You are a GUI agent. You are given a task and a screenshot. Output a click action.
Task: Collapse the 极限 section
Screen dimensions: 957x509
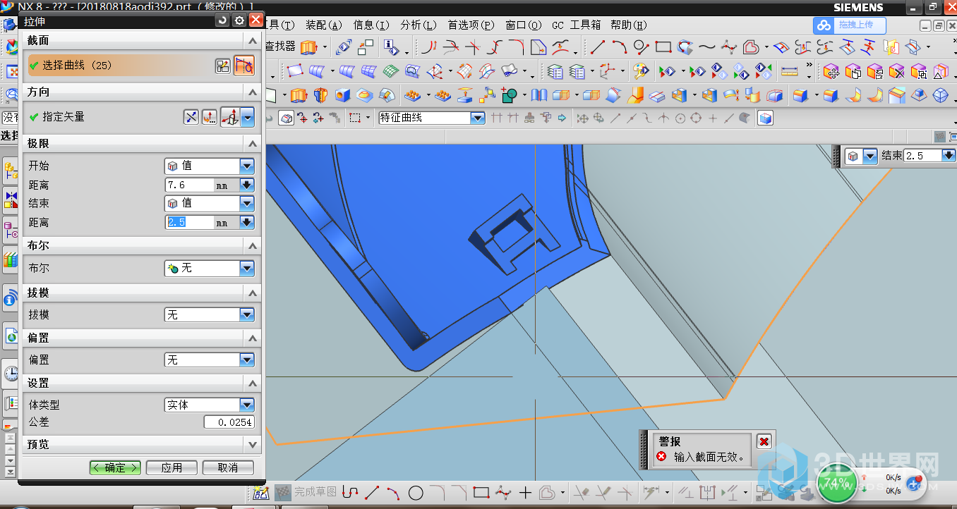[x=253, y=144]
